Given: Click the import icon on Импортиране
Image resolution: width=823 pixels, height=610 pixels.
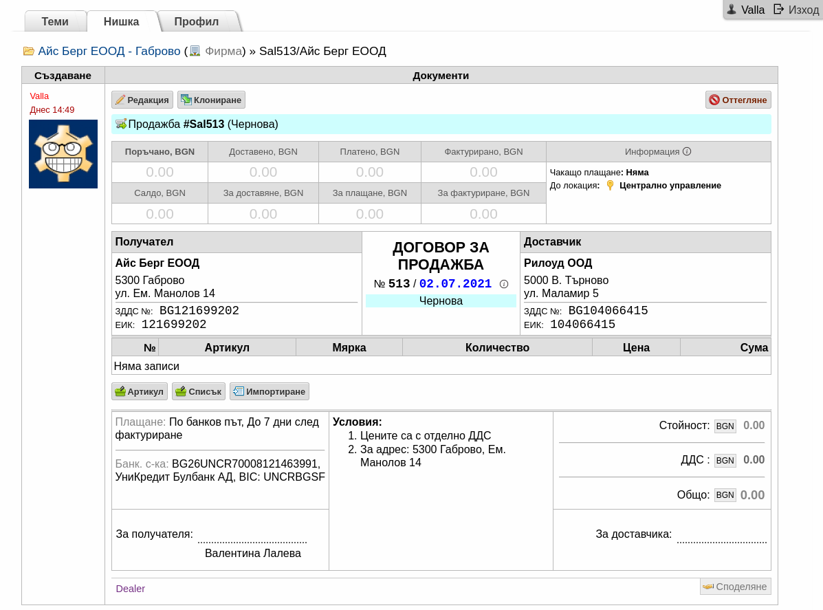Looking at the screenshot, I should point(239,391).
